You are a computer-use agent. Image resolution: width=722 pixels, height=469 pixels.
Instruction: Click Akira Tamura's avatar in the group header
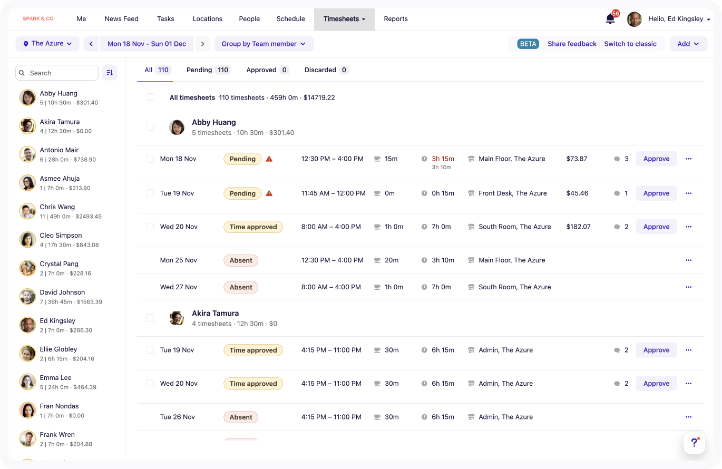coord(177,318)
